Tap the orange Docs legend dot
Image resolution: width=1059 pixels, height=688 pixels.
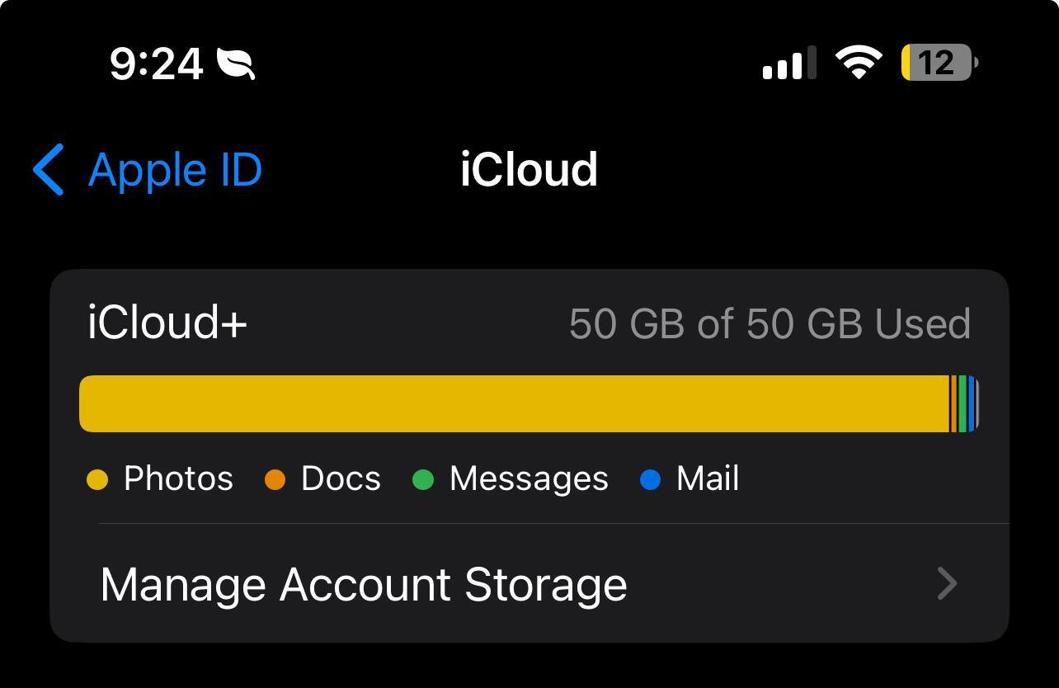275,479
